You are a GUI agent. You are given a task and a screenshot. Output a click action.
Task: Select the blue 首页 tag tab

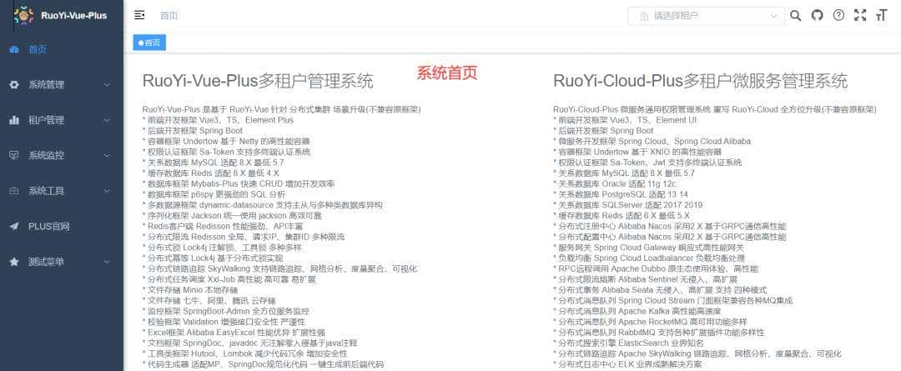(149, 43)
